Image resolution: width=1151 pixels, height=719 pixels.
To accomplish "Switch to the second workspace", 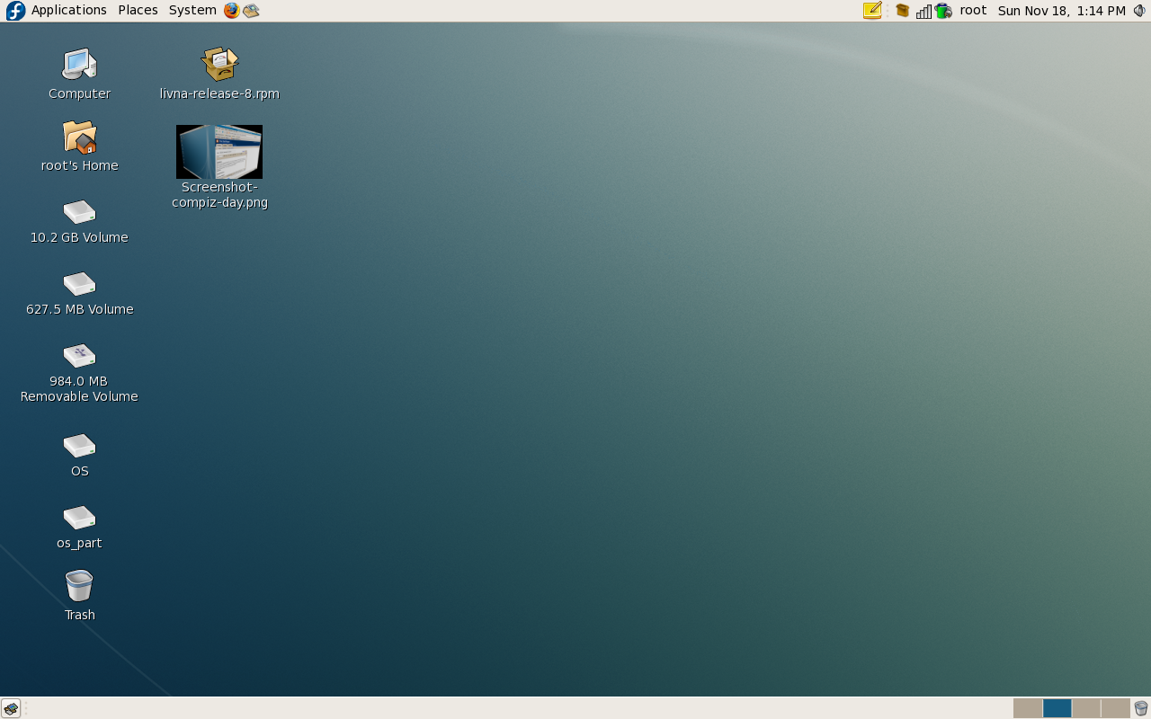I will pyautogui.click(x=1057, y=708).
